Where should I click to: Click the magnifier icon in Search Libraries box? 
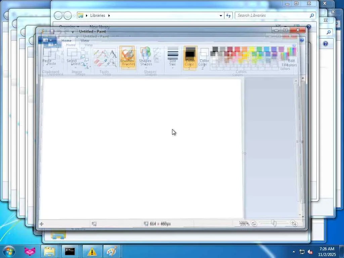coord(312,15)
